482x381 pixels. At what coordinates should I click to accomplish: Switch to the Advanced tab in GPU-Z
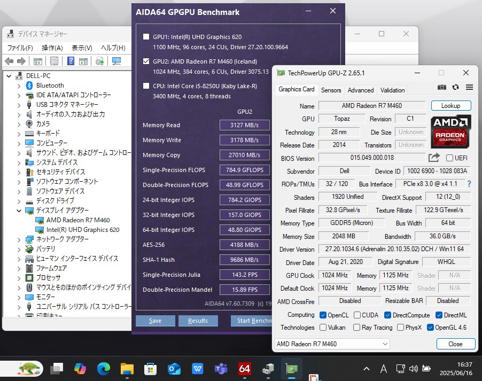click(x=361, y=90)
